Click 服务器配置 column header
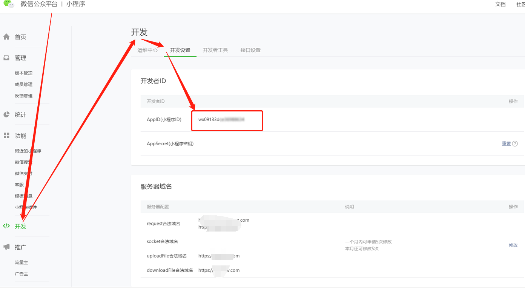 tap(158, 207)
